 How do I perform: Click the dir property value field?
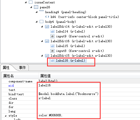point(89,103)
